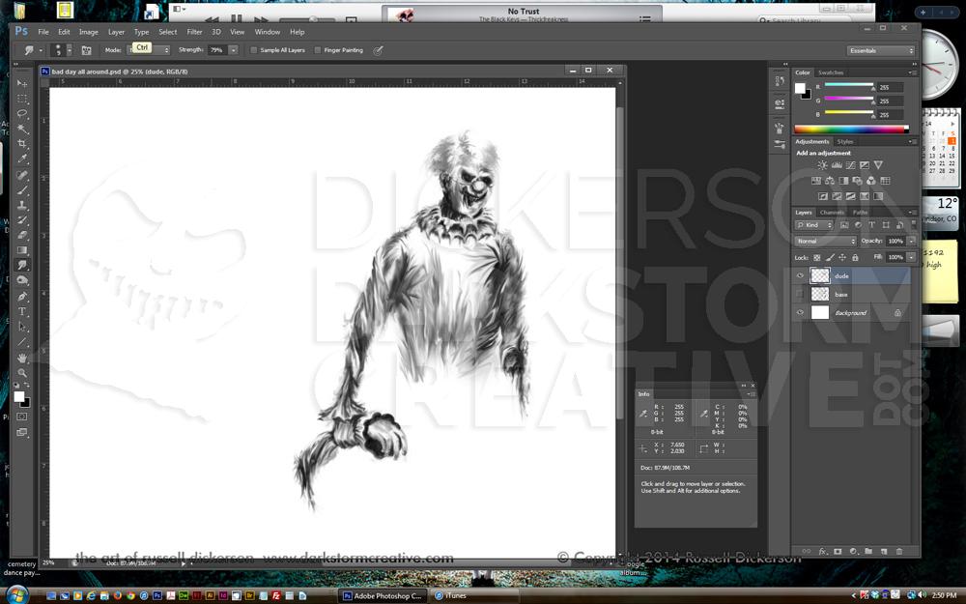Select the Rectangular Marquee tool
966x604 pixels.
(22, 99)
